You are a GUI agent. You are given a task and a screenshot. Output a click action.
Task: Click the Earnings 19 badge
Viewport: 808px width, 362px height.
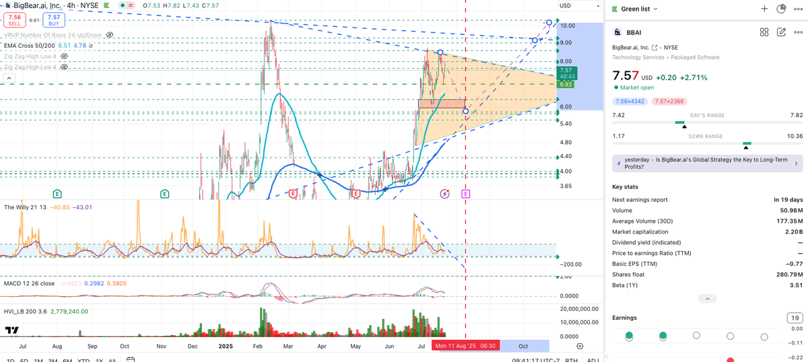(794, 318)
